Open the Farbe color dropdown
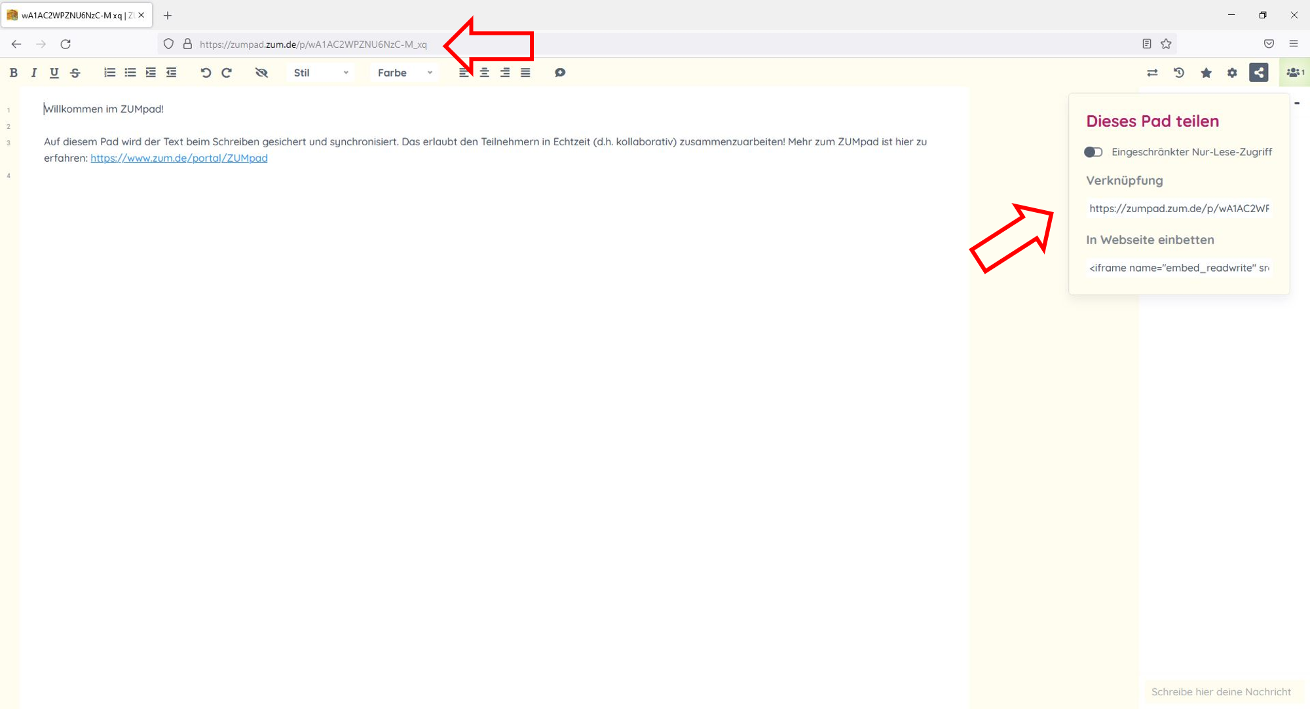The image size is (1310, 709). [x=405, y=73]
